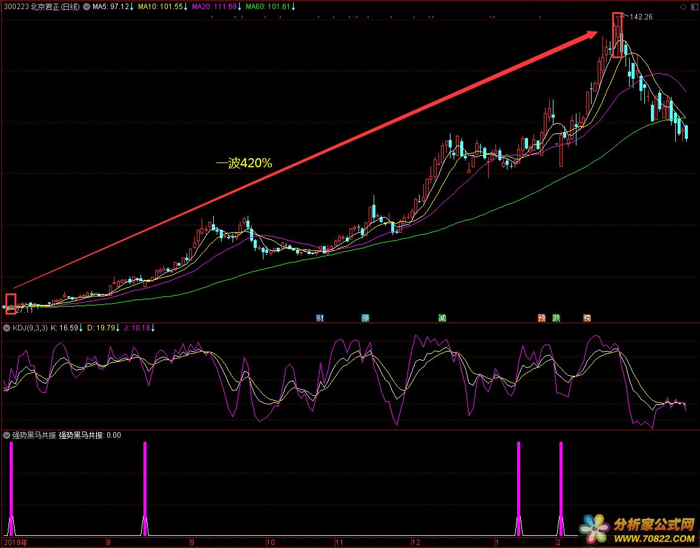Click the stock title 300223 北京君正
Screen dimensions: 700x548
tap(41, 7)
